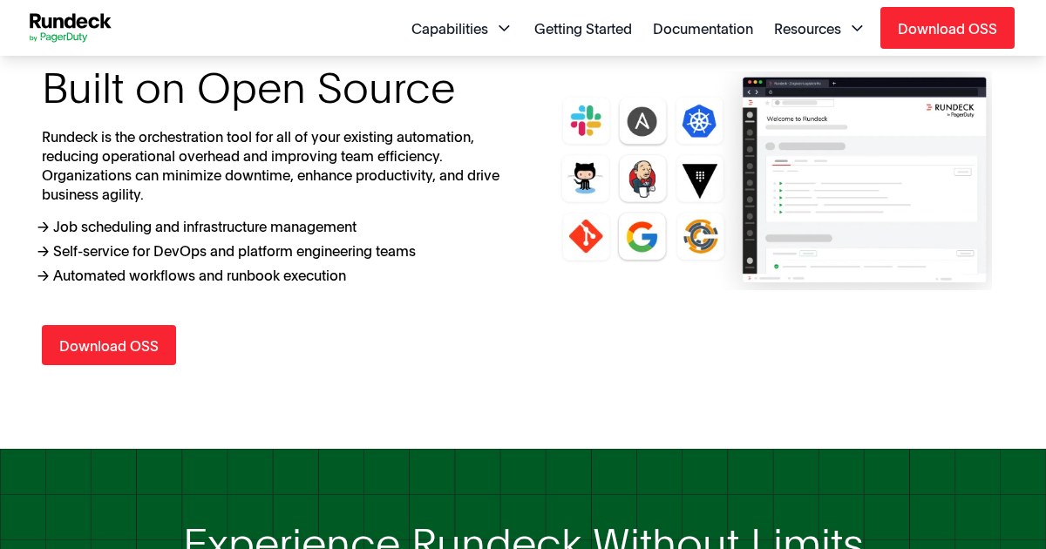1046x549 pixels.
Task: Click the orange circular integration icon
Action: pos(699,236)
